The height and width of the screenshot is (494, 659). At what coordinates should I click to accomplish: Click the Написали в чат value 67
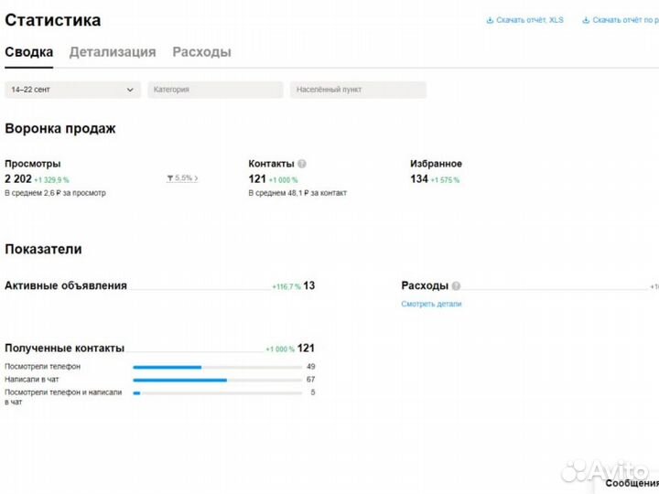tap(310, 380)
